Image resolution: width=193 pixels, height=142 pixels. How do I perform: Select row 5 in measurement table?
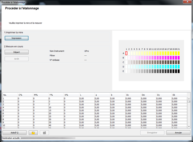click(95, 111)
